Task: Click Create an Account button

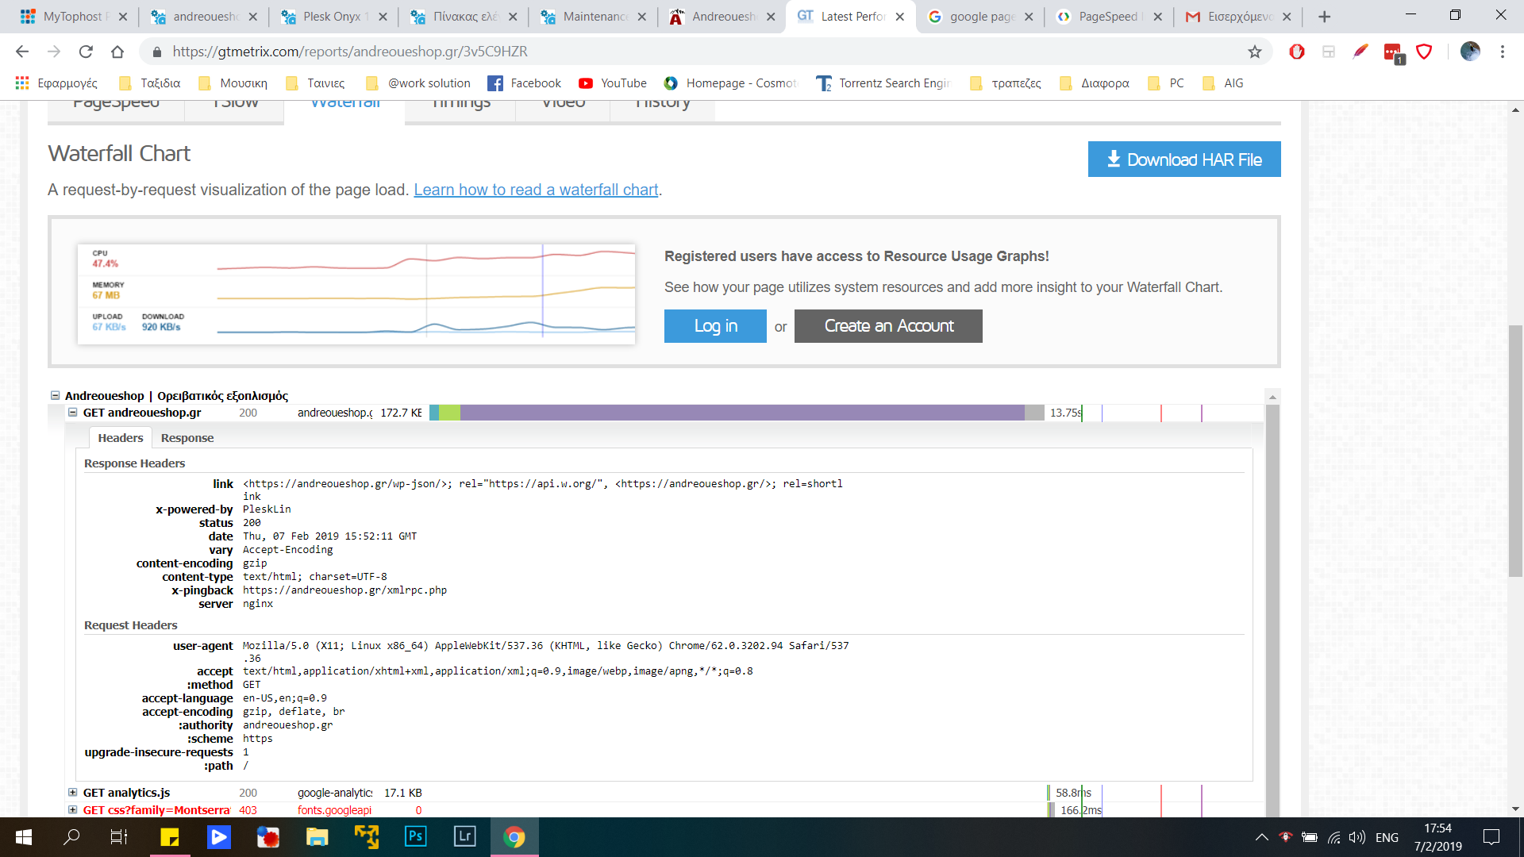Action: point(888,326)
